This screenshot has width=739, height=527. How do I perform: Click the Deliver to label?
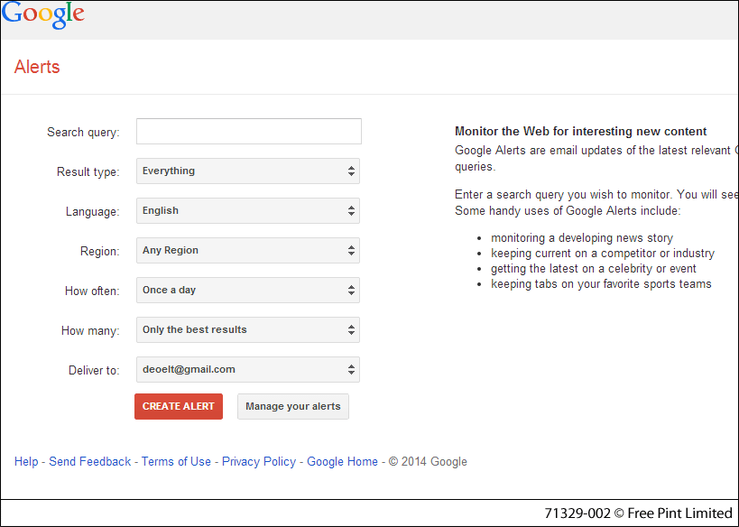[94, 370]
